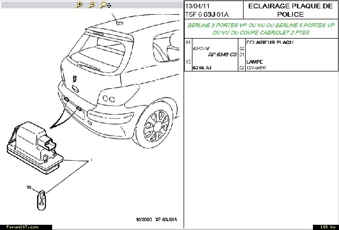Viewport: 339px width, 230px height.
Task: Click the third magnifier fit-zoom icon
Action: 105,5
